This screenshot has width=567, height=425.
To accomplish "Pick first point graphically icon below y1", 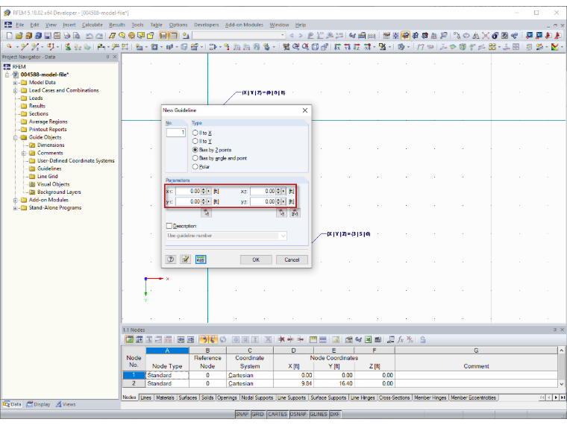I will [206, 212].
